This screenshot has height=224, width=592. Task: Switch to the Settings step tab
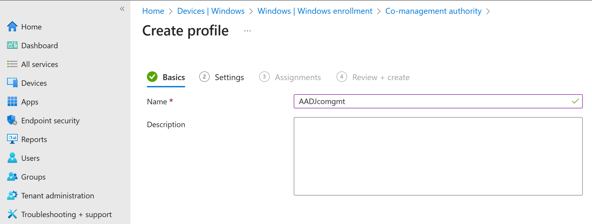[222, 77]
